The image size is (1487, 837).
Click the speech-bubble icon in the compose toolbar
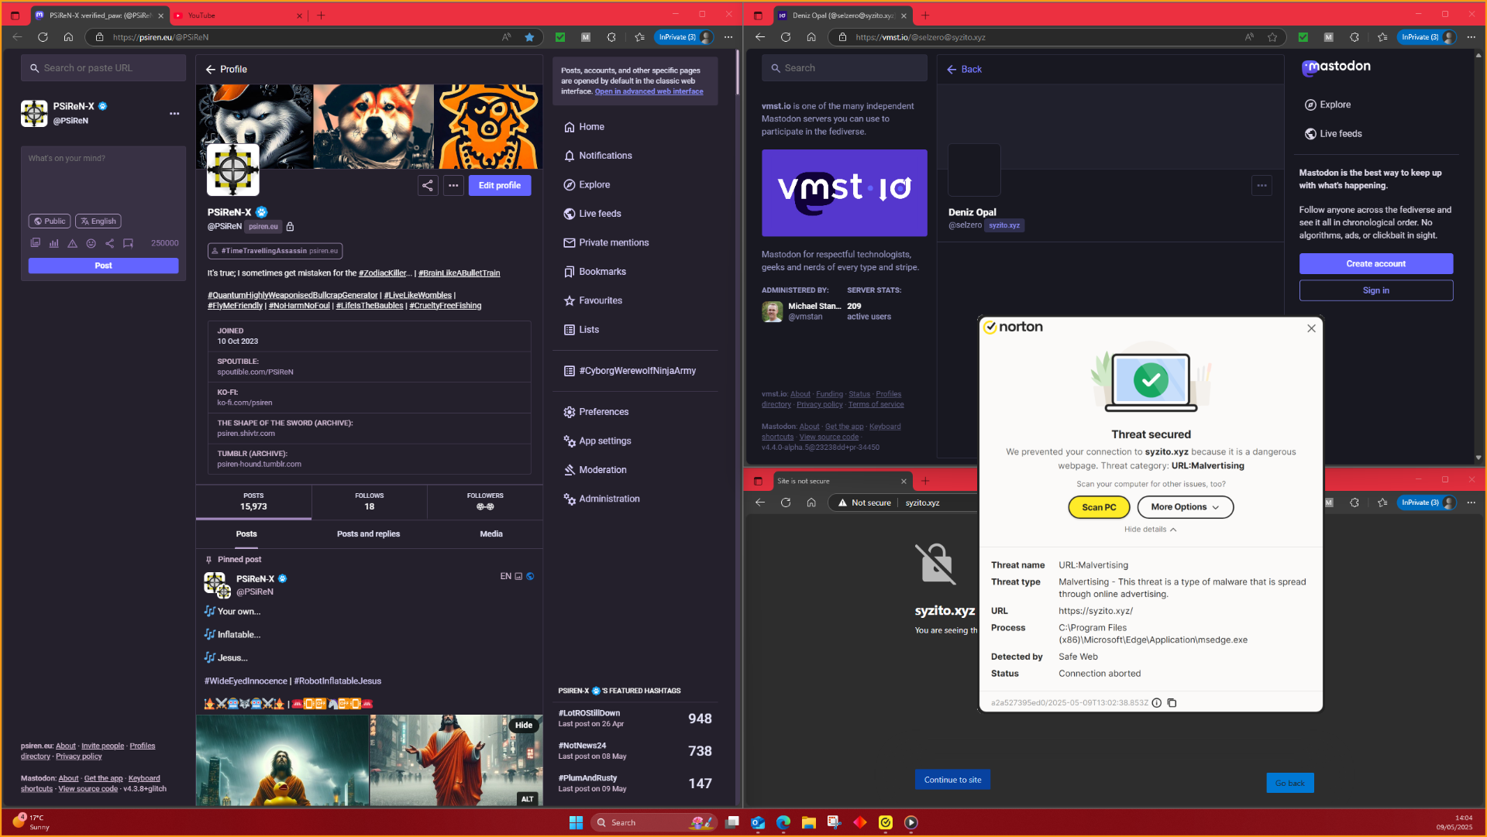pos(128,243)
